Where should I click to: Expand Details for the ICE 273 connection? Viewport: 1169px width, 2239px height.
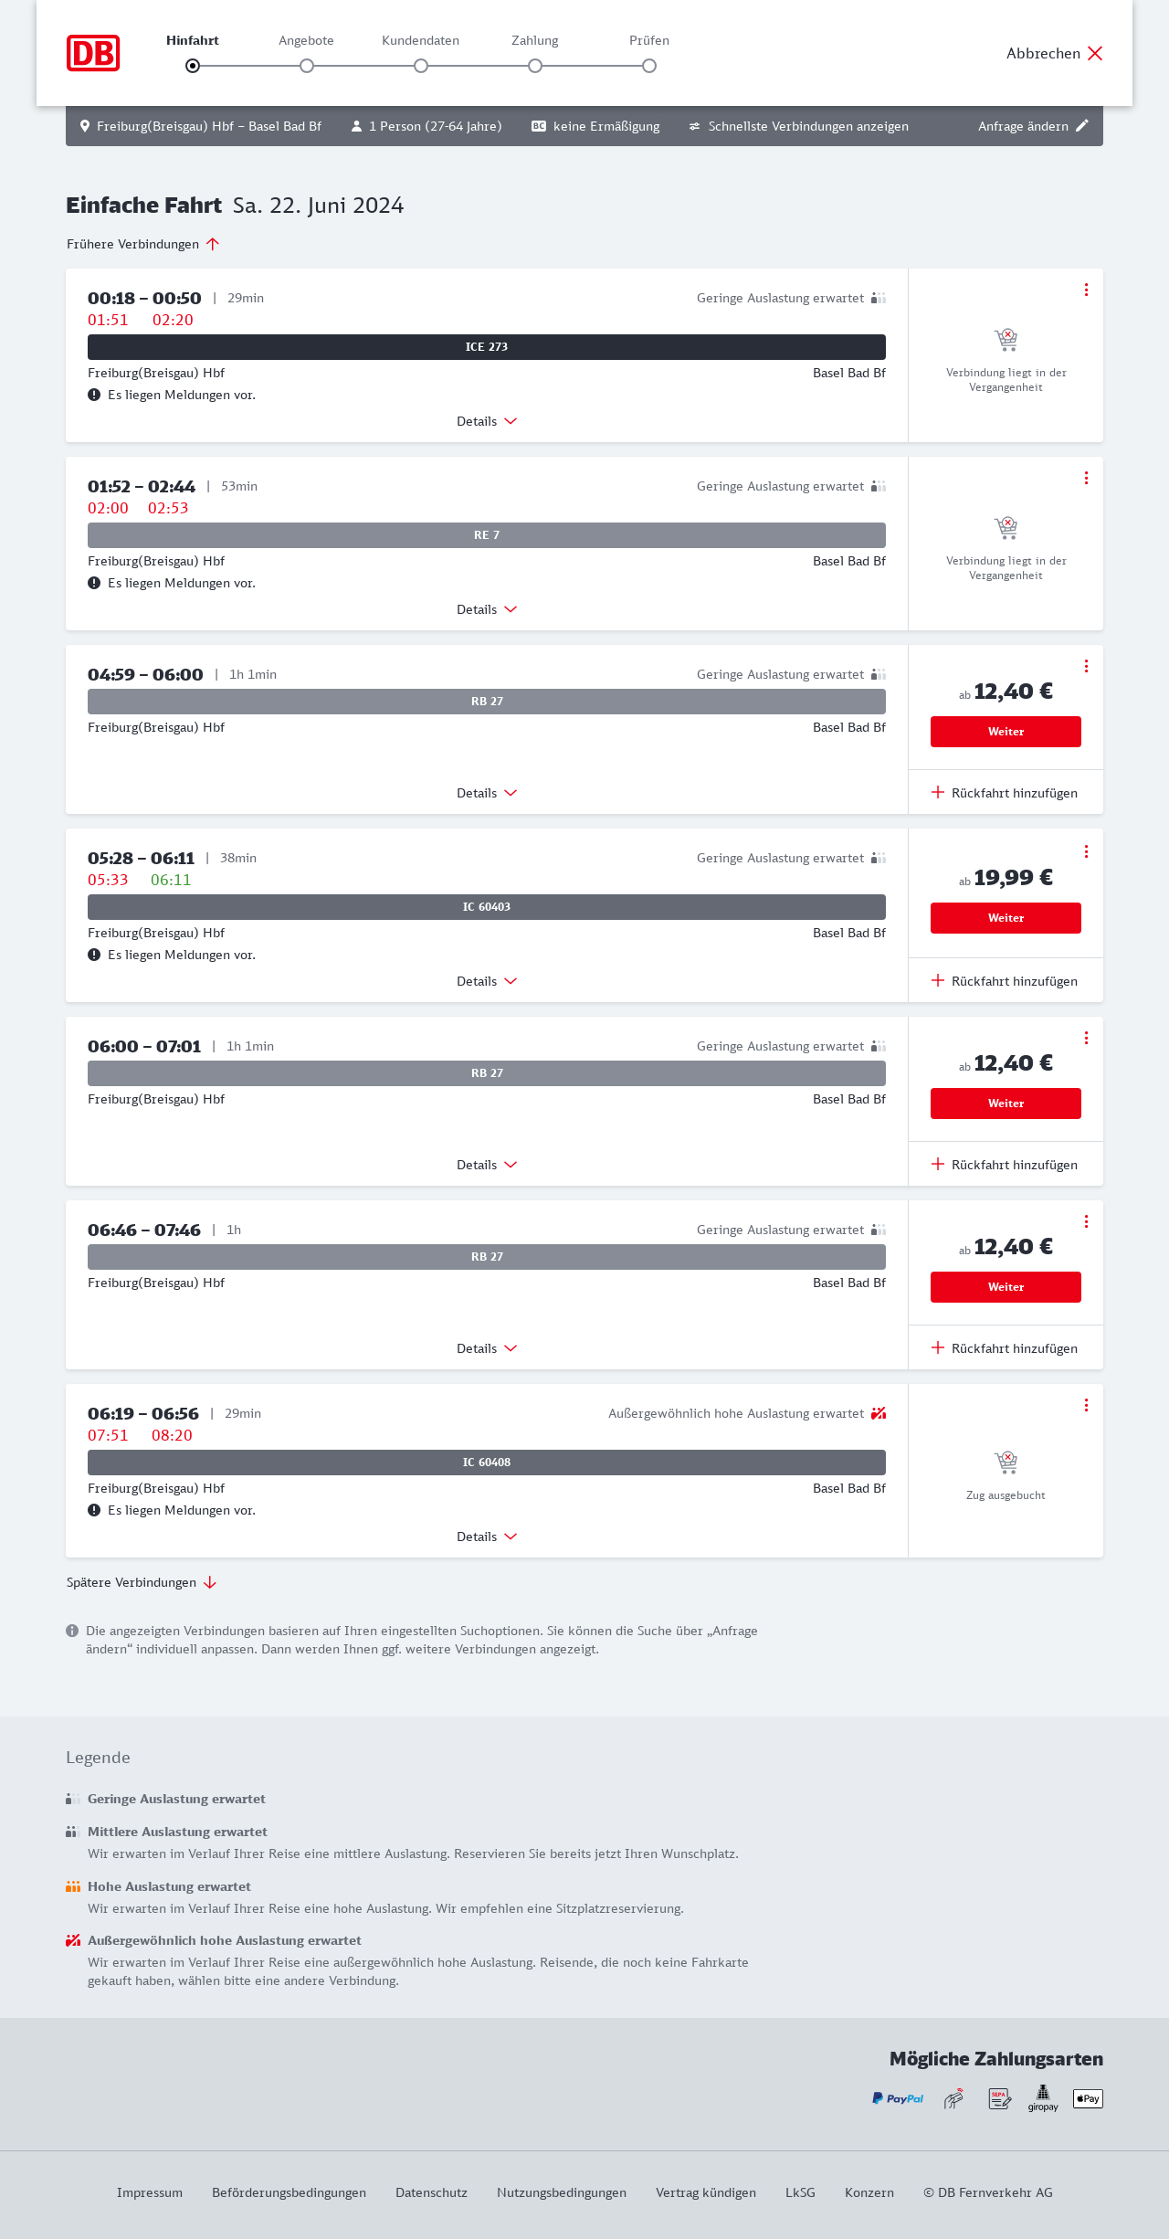(x=487, y=421)
